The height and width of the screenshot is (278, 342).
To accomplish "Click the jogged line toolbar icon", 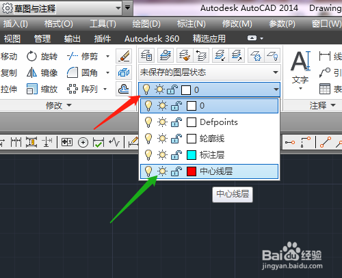I will point(114,143).
